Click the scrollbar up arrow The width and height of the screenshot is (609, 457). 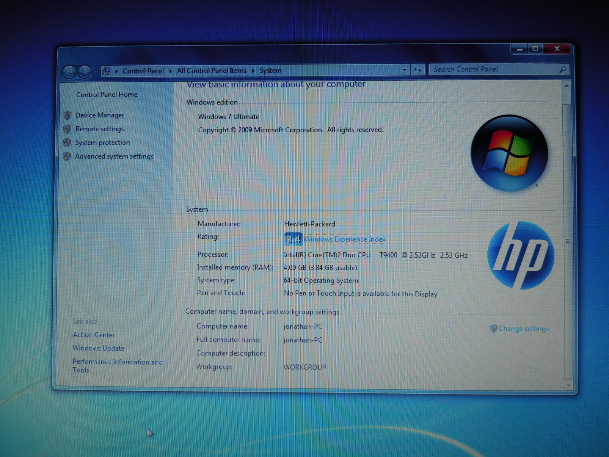tap(566, 86)
